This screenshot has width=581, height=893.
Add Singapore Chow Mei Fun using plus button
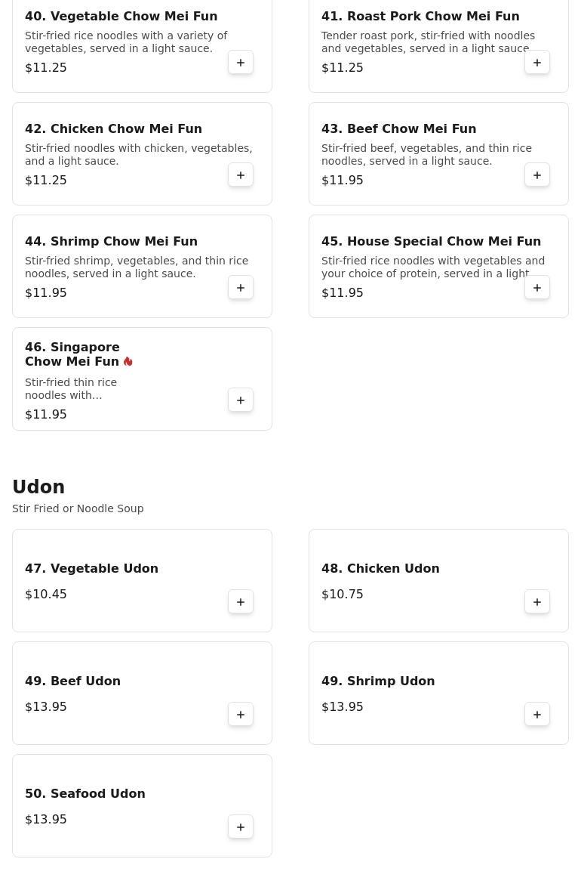[241, 400]
